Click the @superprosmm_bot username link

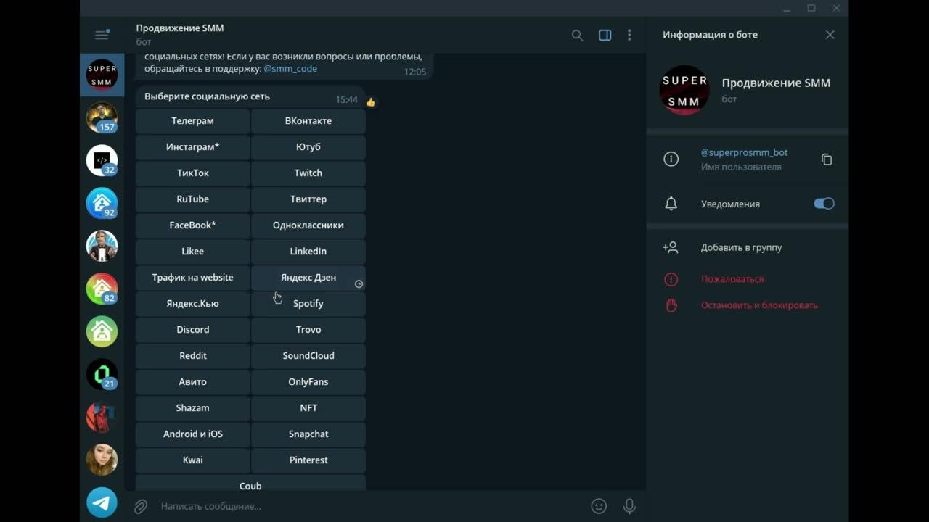(744, 152)
